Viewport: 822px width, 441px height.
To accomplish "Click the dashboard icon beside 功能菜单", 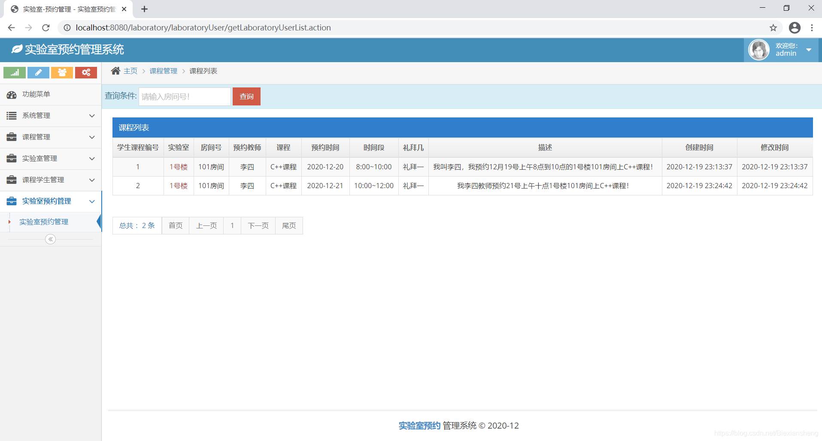I will (12, 95).
